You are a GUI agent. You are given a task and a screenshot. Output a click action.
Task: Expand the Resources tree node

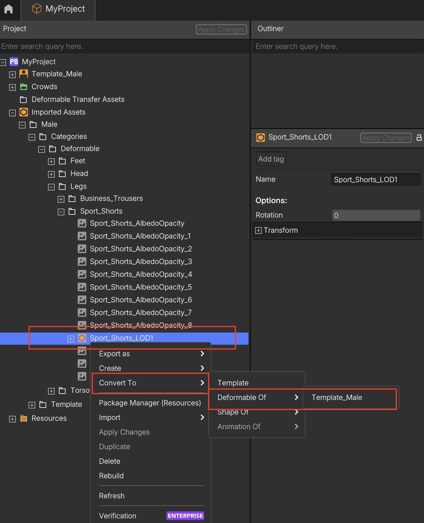click(12, 419)
